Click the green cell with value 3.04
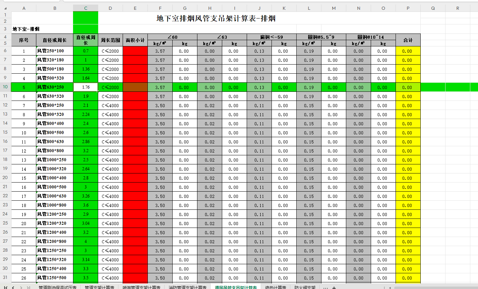Image resolution: width=478 pixels, height=289 pixels. tap(86, 223)
